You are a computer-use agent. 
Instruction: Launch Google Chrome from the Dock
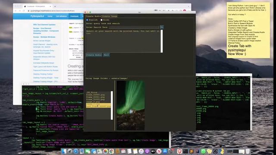[x=111, y=151]
